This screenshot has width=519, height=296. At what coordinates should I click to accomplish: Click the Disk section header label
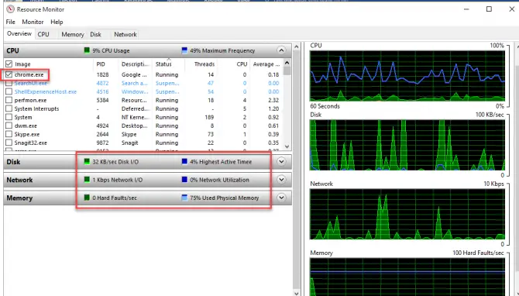click(x=13, y=162)
